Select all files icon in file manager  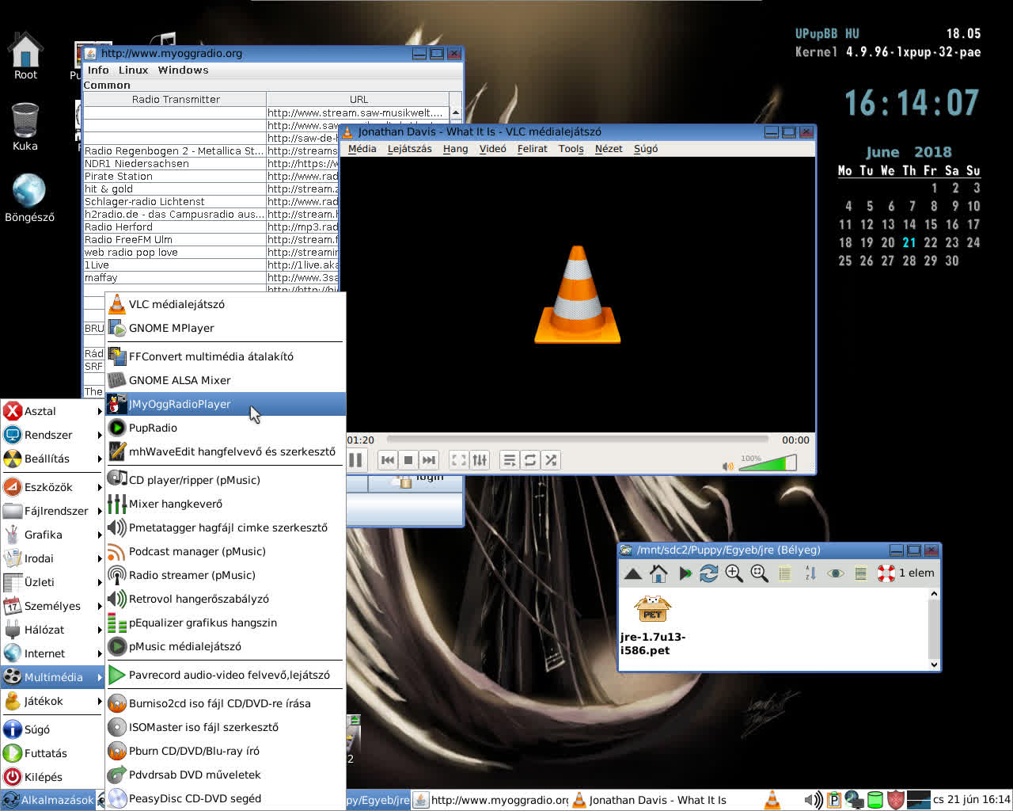861,573
